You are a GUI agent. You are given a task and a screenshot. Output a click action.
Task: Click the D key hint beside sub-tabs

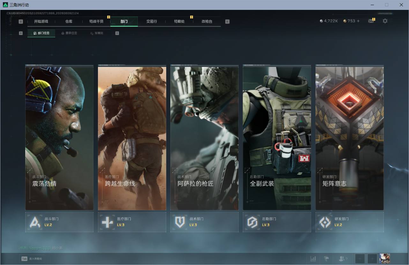[x=117, y=33]
